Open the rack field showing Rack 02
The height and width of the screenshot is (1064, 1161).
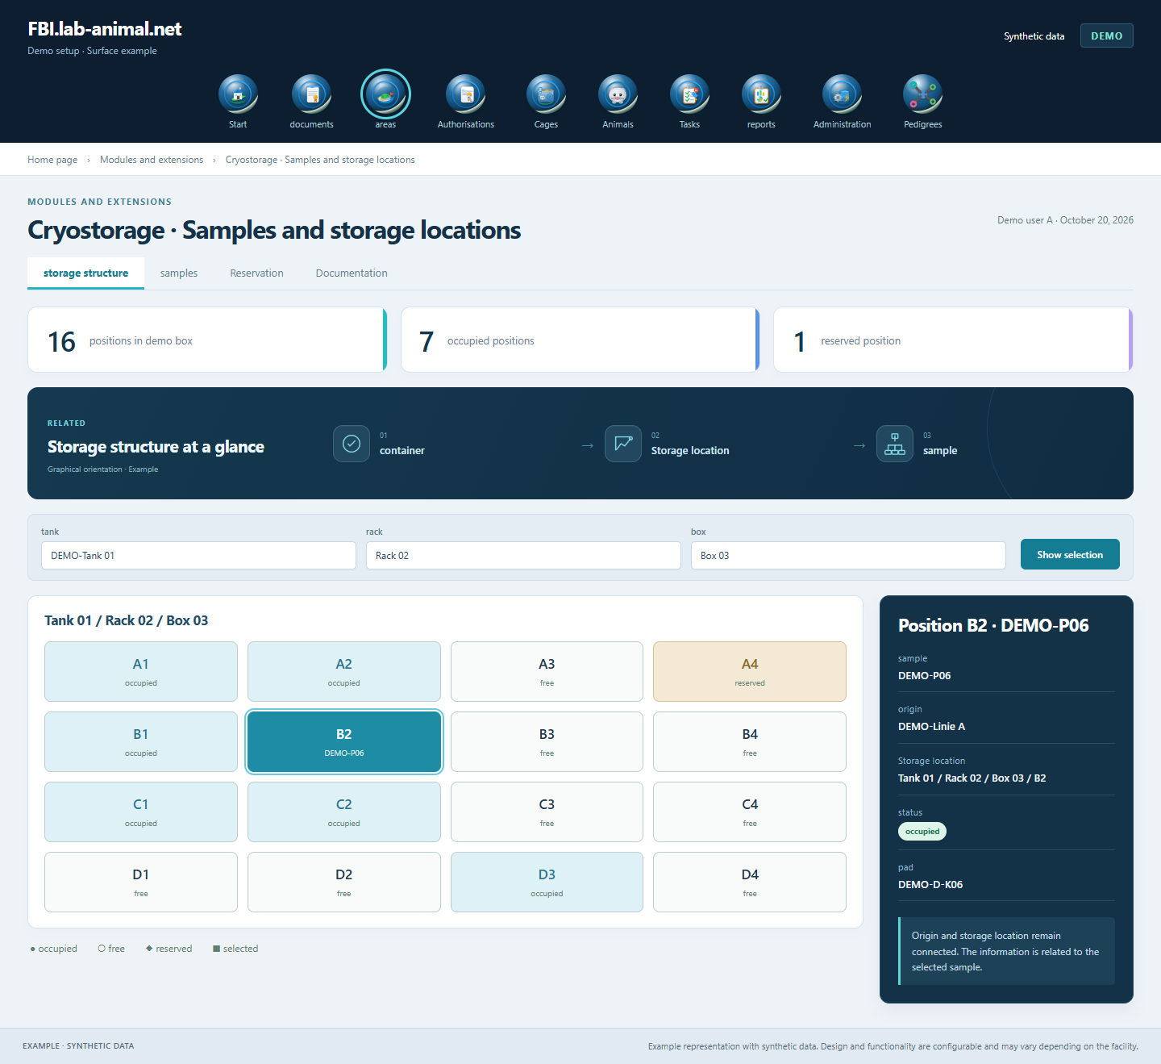(523, 556)
